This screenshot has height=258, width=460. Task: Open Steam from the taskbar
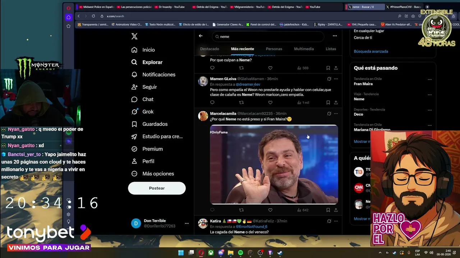pyautogui.click(x=280, y=253)
